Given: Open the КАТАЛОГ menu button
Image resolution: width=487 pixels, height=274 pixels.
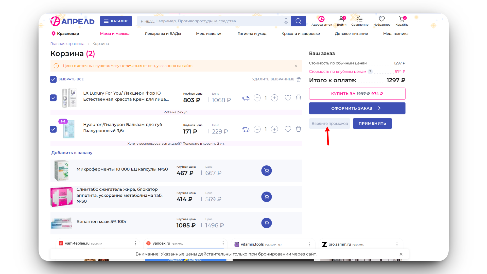Looking at the screenshot, I should 116,21.
